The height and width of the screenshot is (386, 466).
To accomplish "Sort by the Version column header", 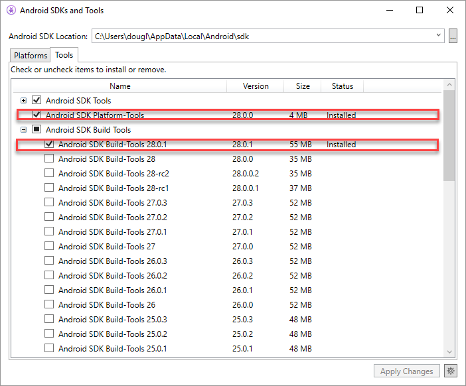I will 256,86.
